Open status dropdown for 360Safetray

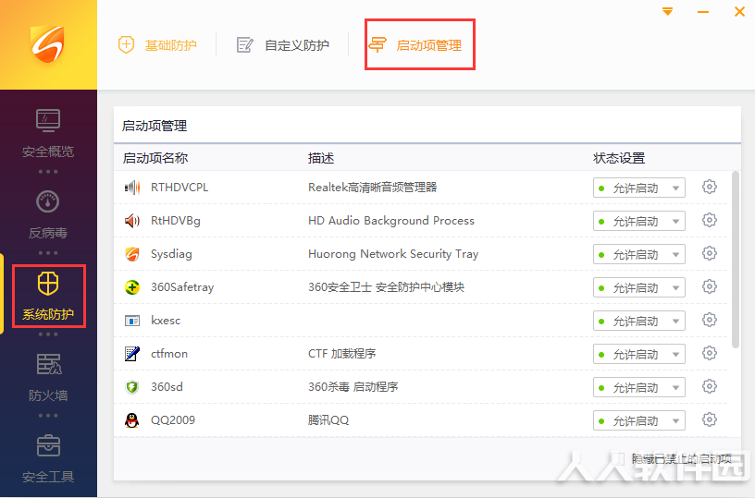pos(639,287)
